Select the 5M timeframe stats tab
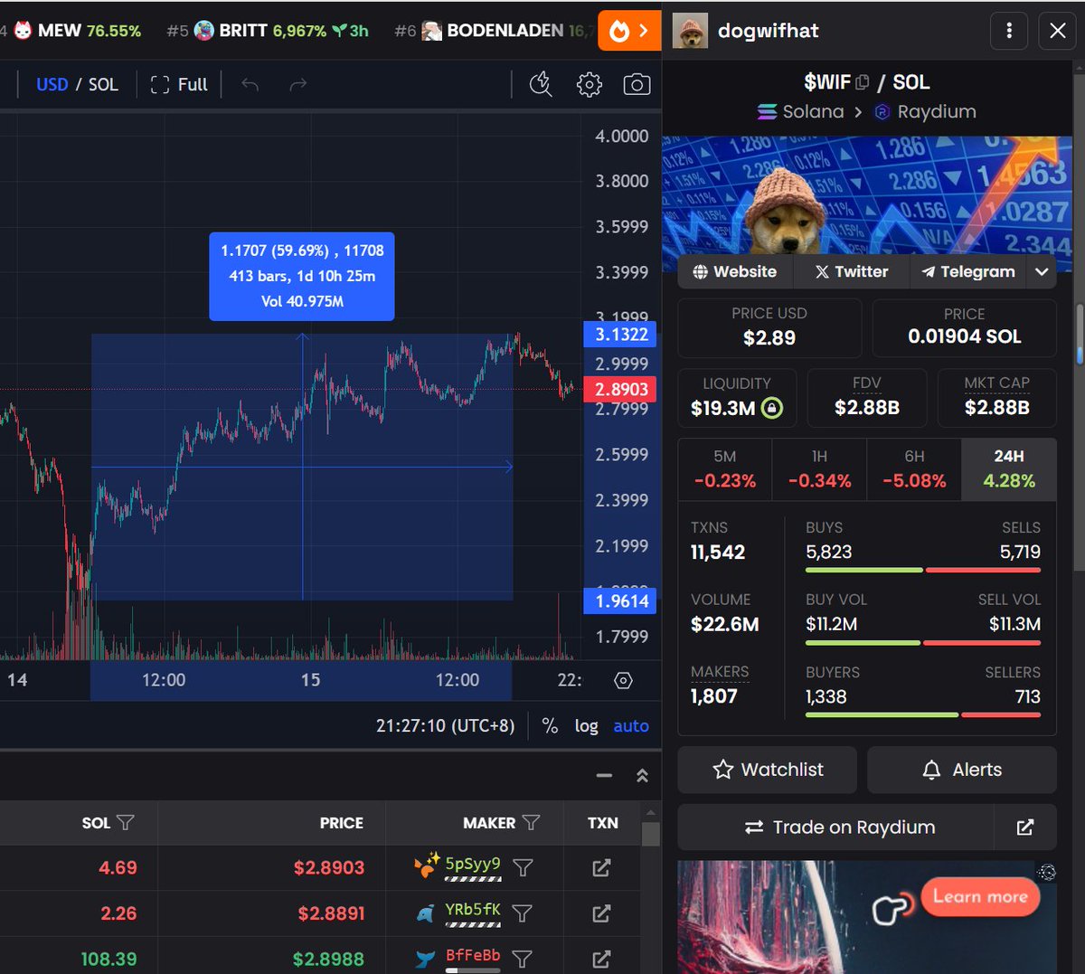Viewport: 1085px width, 974px height. [x=725, y=469]
